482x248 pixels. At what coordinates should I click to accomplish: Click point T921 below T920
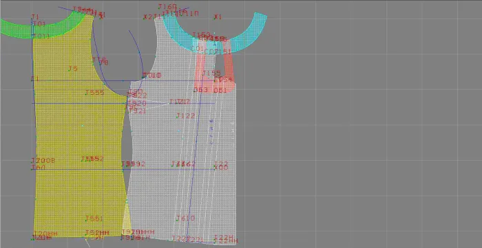tap(137, 111)
